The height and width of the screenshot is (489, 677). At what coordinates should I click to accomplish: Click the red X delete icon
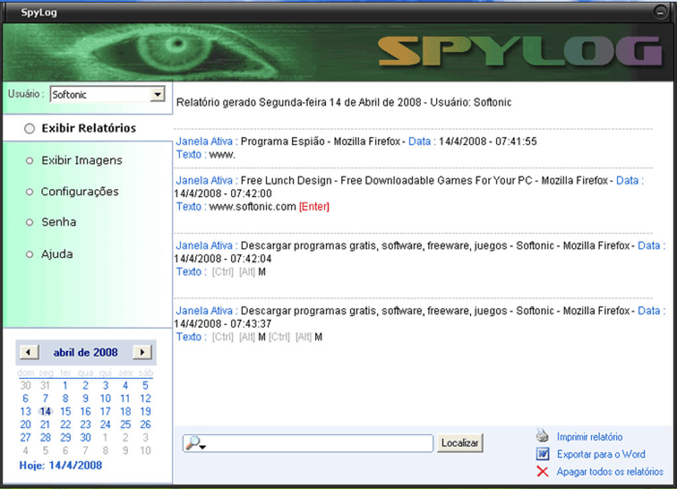point(542,471)
